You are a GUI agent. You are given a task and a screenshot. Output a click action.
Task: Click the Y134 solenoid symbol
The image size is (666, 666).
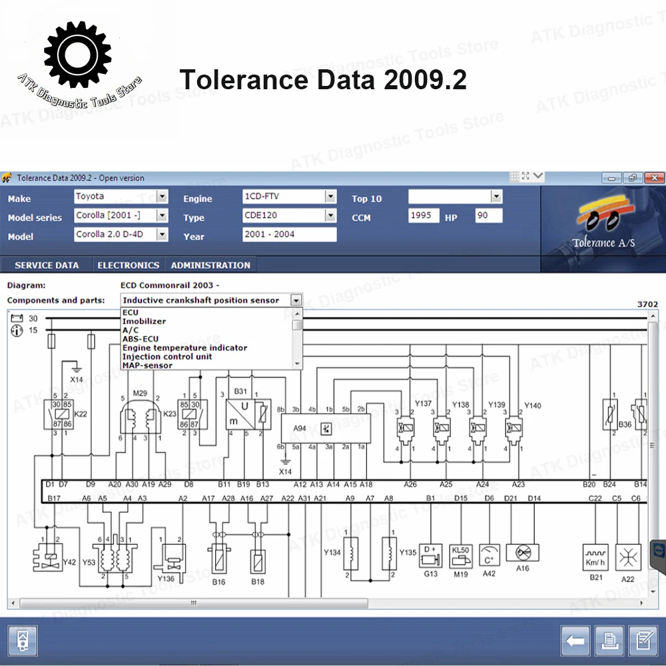[x=351, y=553]
